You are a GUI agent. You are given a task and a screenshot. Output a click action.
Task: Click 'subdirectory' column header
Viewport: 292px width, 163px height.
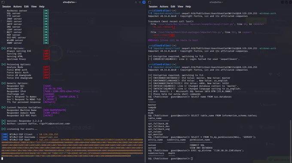(156, 153)
